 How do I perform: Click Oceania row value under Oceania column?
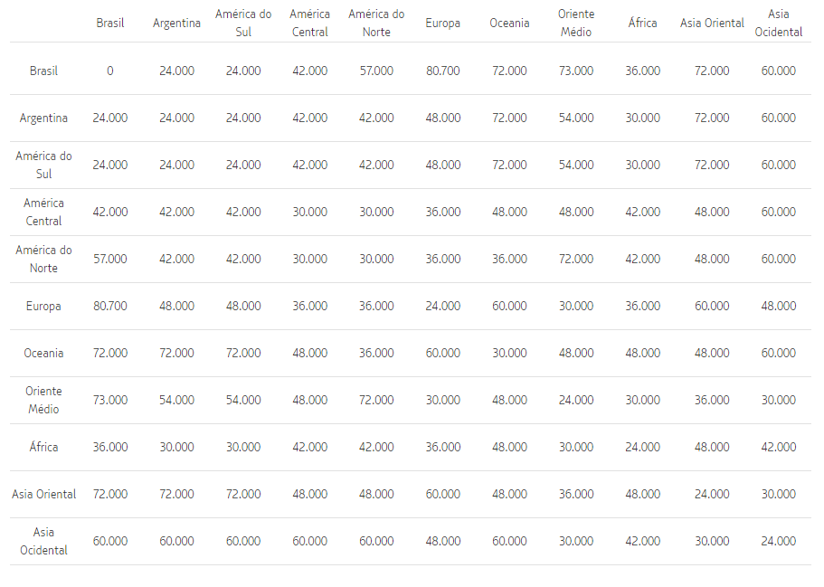[509, 353]
